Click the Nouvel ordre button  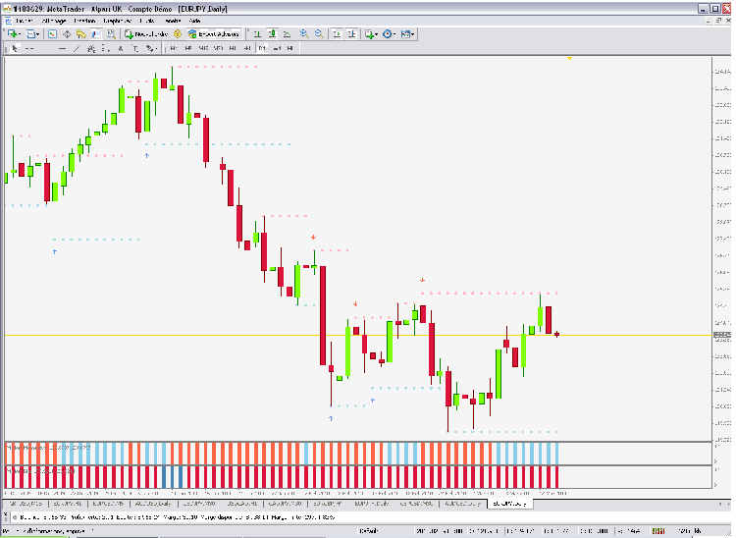tap(146, 33)
